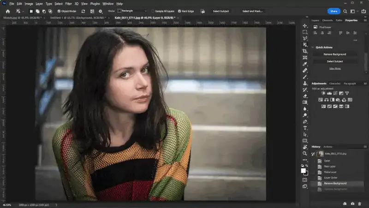Toggle the Object Finder checkbox
Screen dimensions: 369x208
pos(59,11)
